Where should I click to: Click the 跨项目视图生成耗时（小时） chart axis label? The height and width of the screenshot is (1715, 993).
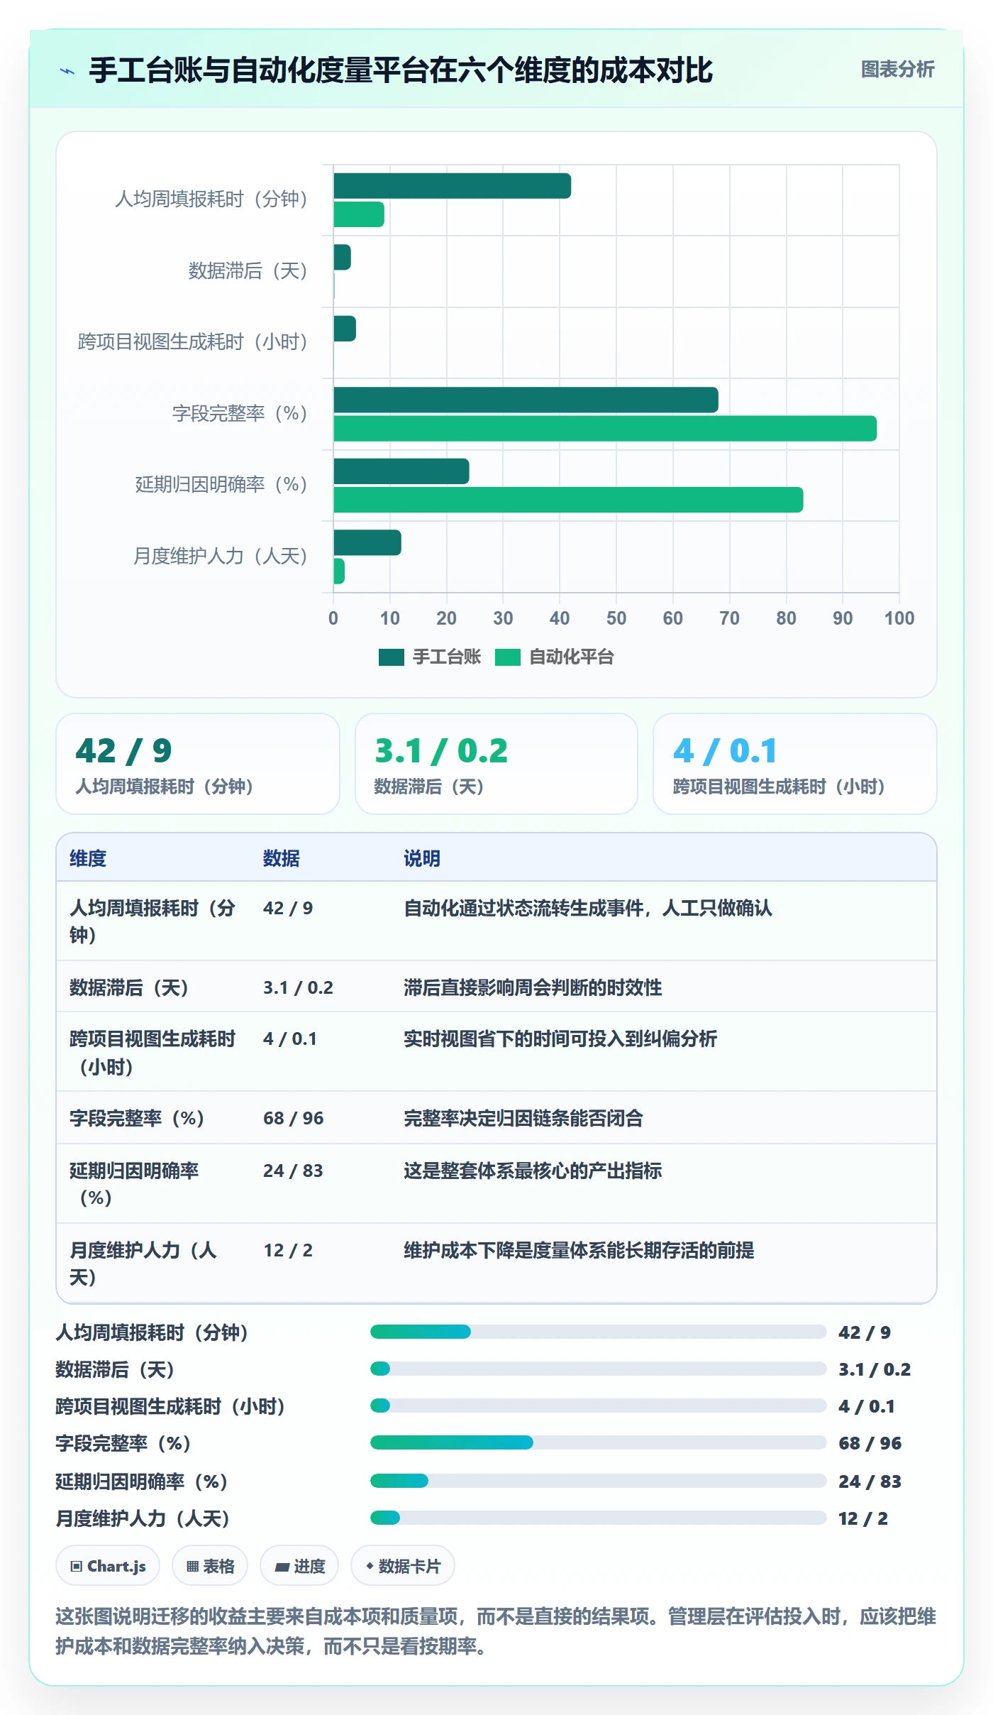tap(193, 341)
